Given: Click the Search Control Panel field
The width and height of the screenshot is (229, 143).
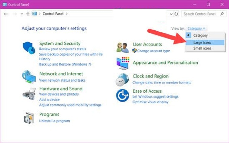Looking at the screenshot, I should click(200, 14).
